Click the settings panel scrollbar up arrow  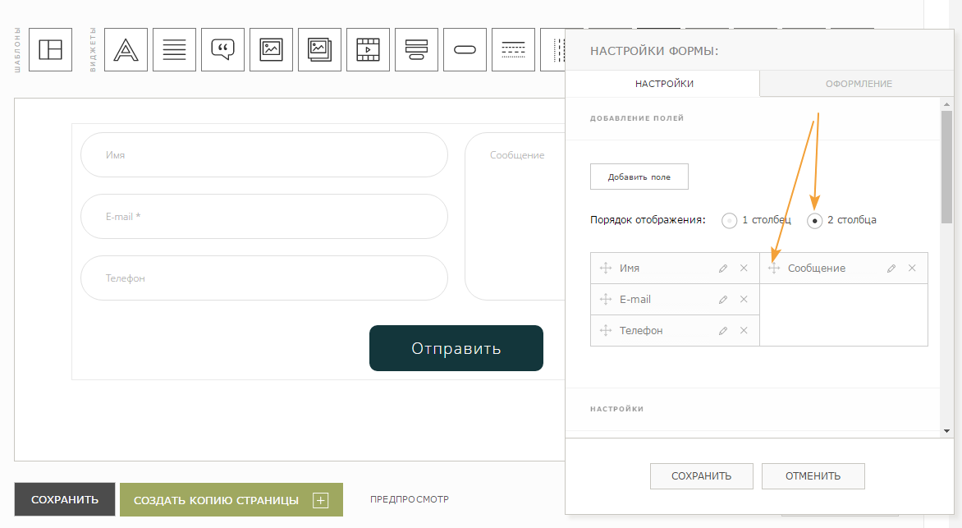pyautogui.click(x=946, y=104)
